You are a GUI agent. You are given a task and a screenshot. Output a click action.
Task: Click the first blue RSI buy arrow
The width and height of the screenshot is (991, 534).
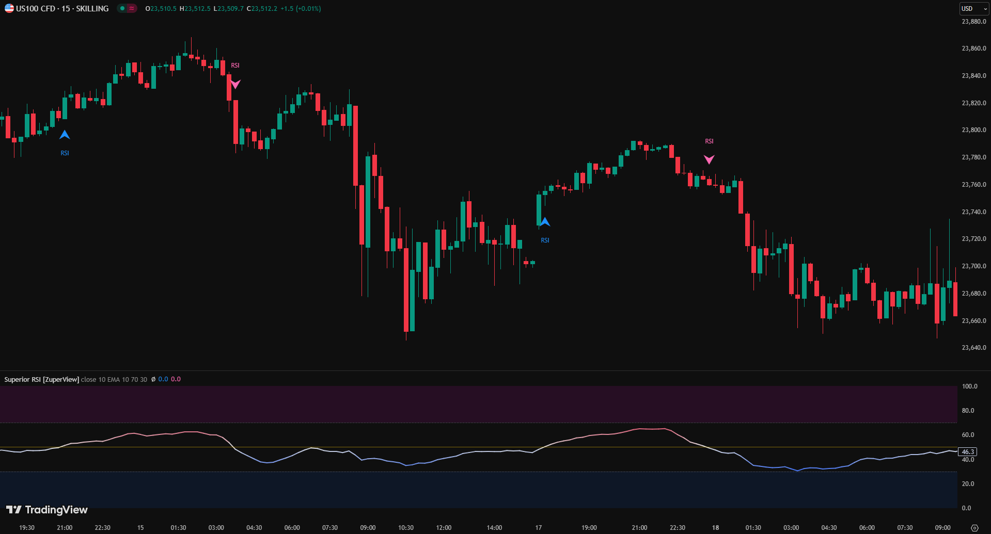[x=65, y=135]
